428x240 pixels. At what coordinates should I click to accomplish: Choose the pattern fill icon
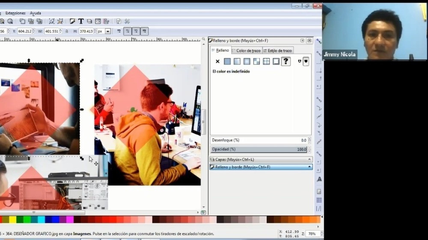pos(256,61)
